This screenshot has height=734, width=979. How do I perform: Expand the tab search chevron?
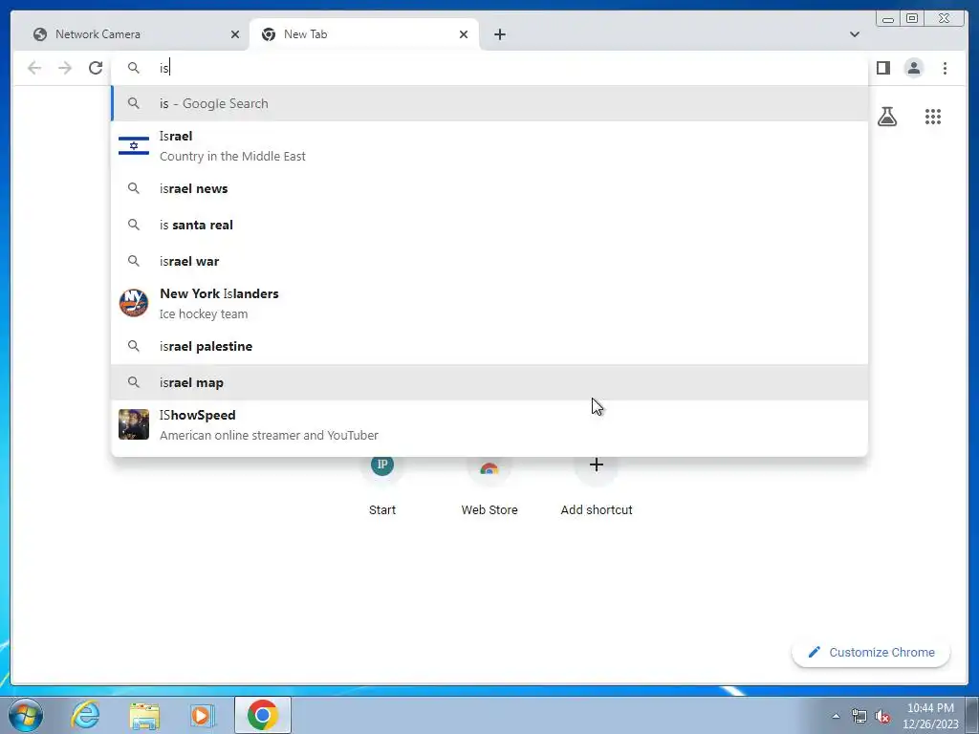coord(854,34)
